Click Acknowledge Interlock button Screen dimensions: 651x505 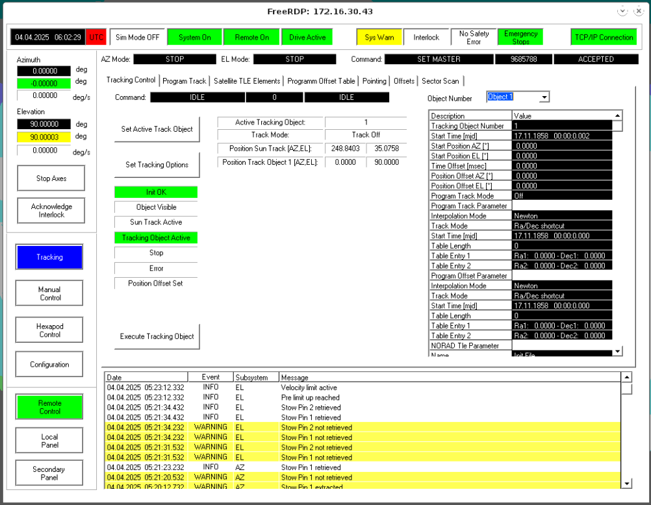pyautogui.click(x=51, y=210)
